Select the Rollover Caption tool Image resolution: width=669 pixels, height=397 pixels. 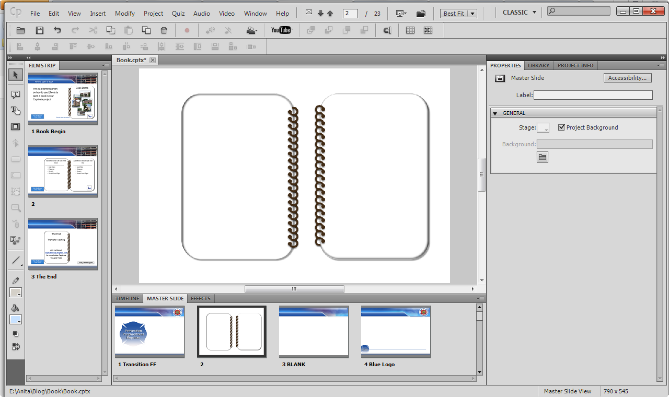click(x=16, y=110)
